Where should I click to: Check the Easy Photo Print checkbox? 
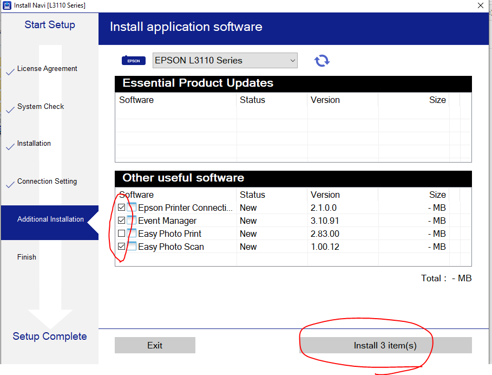pyautogui.click(x=121, y=234)
